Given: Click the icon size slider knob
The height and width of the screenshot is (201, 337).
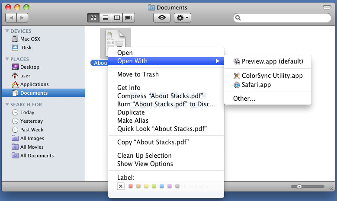Looking at the screenshot, I should [299, 187].
